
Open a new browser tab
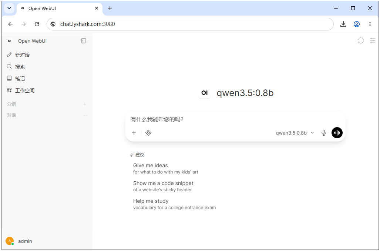[110, 8]
